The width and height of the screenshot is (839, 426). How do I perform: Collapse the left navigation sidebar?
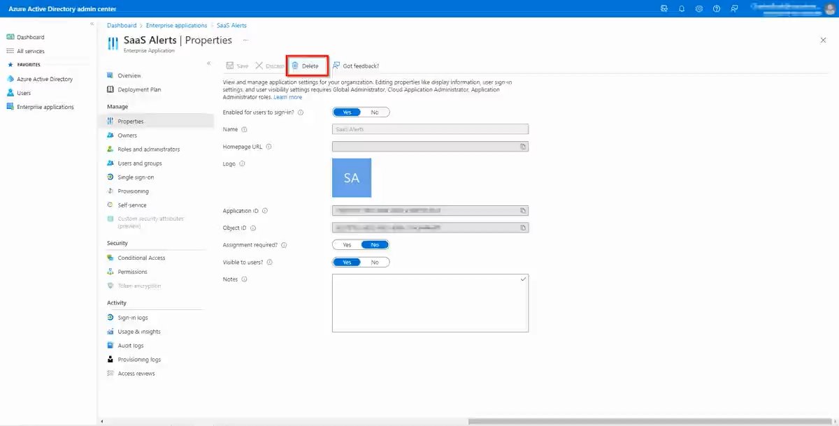click(x=92, y=24)
